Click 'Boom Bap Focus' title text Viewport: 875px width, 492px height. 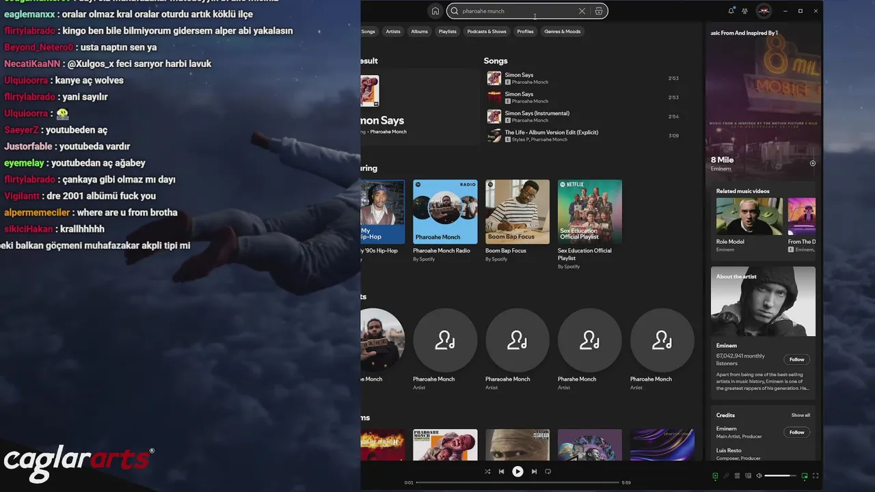point(506,251)
